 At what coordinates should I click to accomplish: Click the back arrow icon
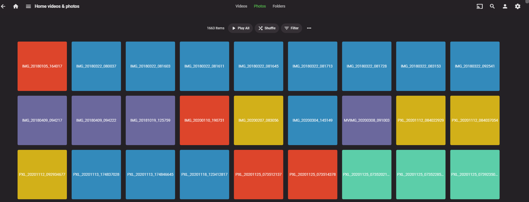tap(3, 6)
